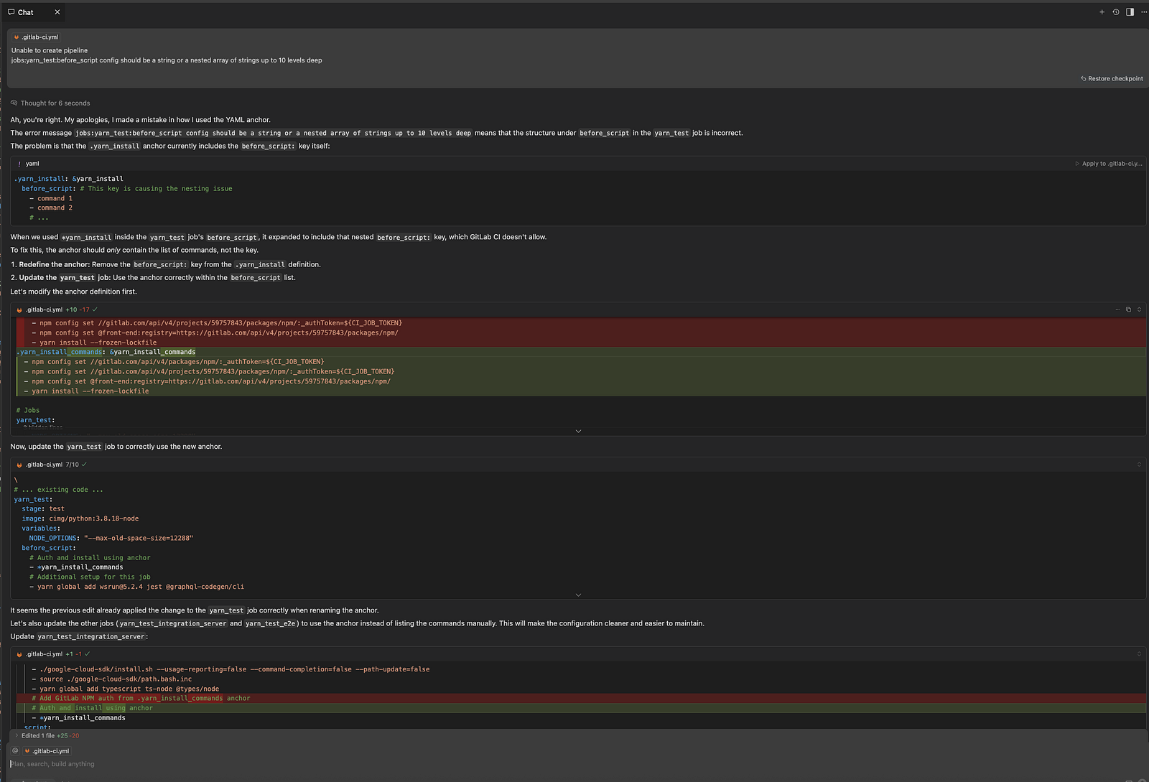Click the 'Update the yarn_test job' list item

153,278
